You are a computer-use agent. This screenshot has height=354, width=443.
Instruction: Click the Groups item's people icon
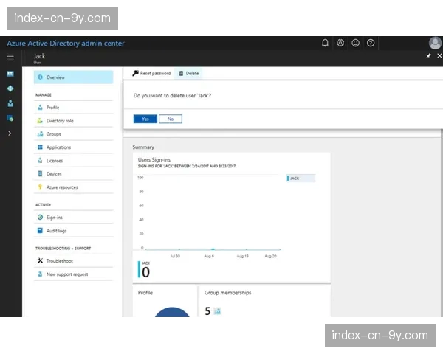pos(40,134)
